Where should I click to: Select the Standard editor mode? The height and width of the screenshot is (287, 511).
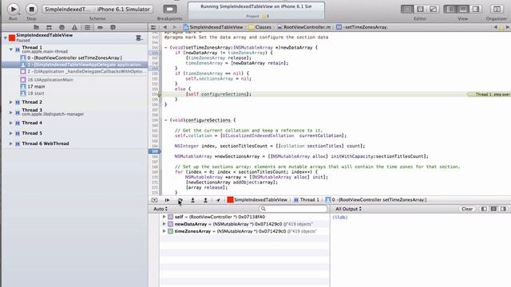pos(407,9)
